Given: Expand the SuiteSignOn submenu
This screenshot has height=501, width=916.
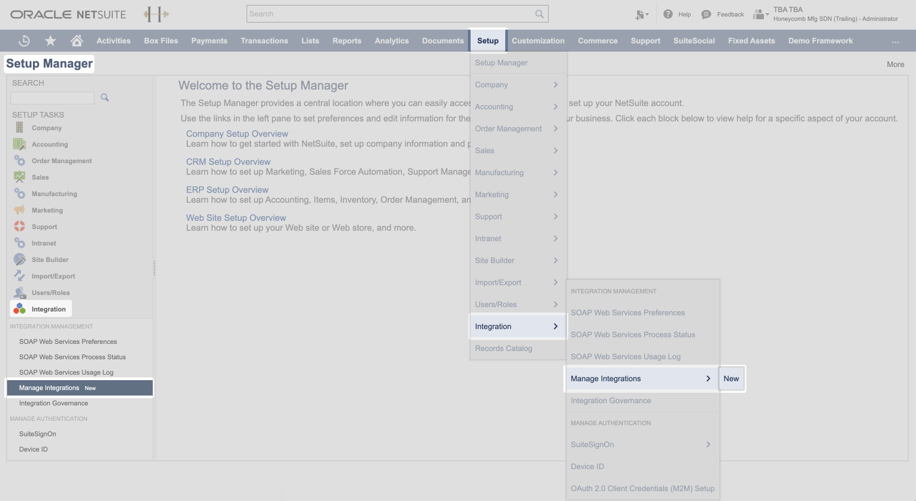Looking at the screenshot, I should coord(708,444).
